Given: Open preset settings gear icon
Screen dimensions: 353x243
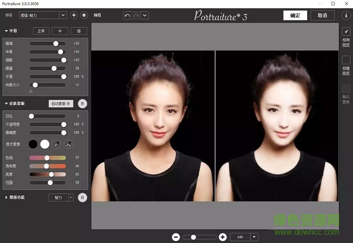Looking at the screenshot, I should tap(84, 15).
